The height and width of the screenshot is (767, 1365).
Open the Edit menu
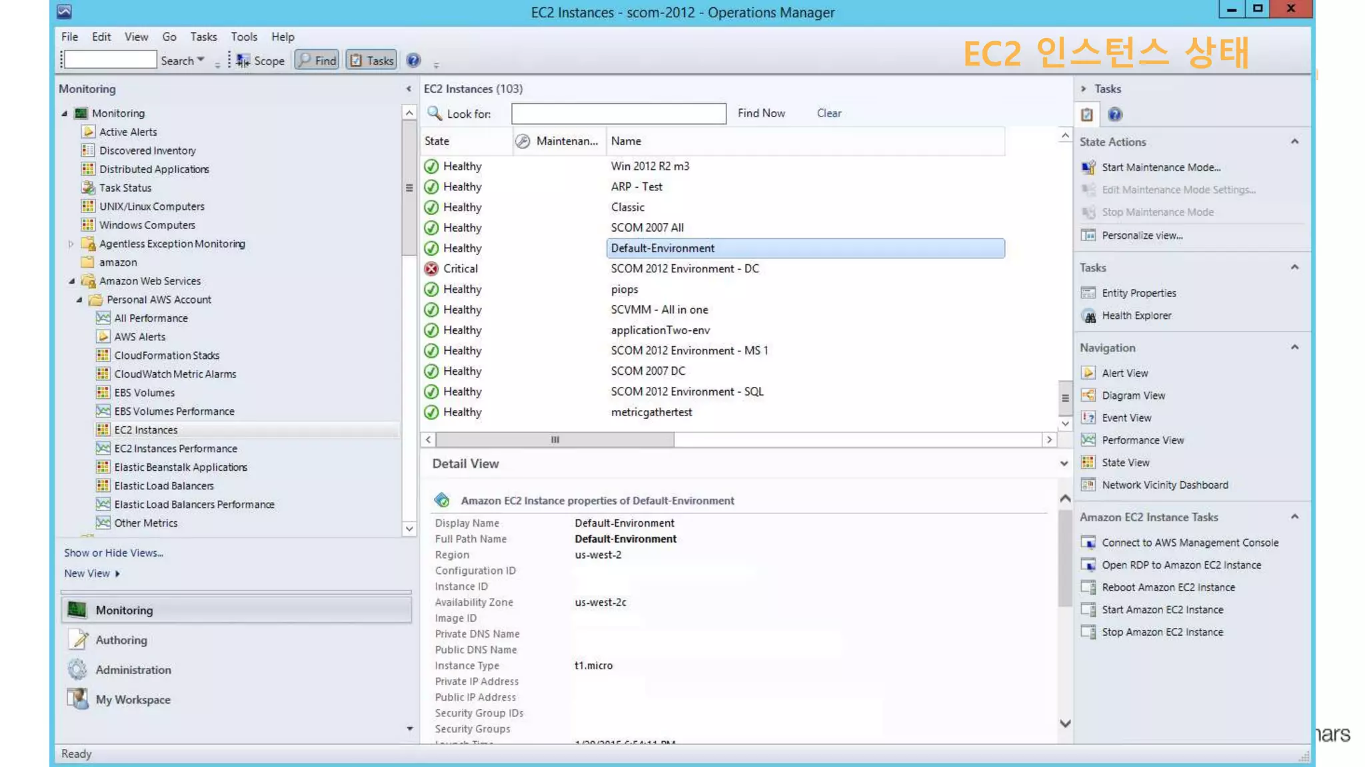tap(101, 37)
